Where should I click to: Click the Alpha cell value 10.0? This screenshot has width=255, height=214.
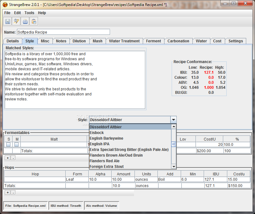tap(100, 179)
